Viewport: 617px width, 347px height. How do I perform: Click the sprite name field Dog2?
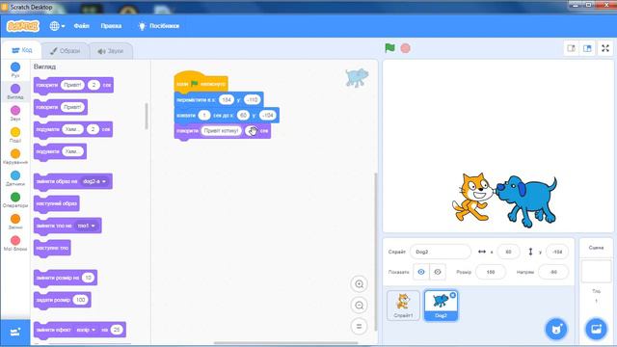click(x=440, y=252)
